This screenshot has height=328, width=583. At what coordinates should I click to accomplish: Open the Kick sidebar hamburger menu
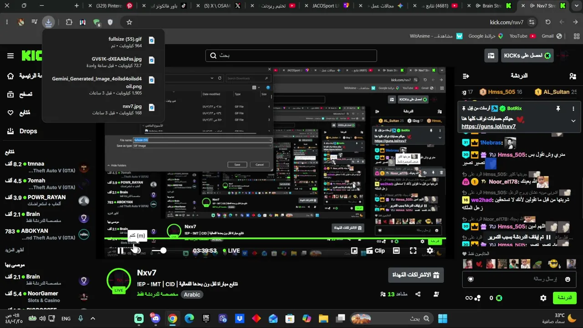pos(10,56)
